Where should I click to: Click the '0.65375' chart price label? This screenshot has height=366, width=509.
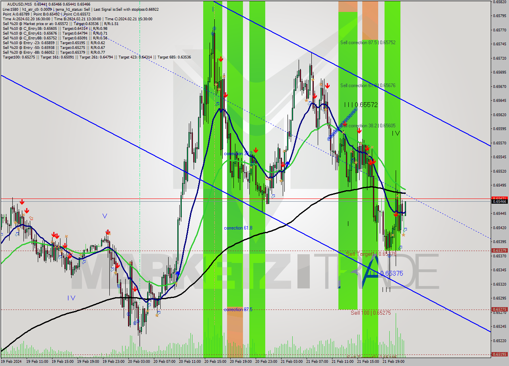pyautogui.click(x=392, y=274)
